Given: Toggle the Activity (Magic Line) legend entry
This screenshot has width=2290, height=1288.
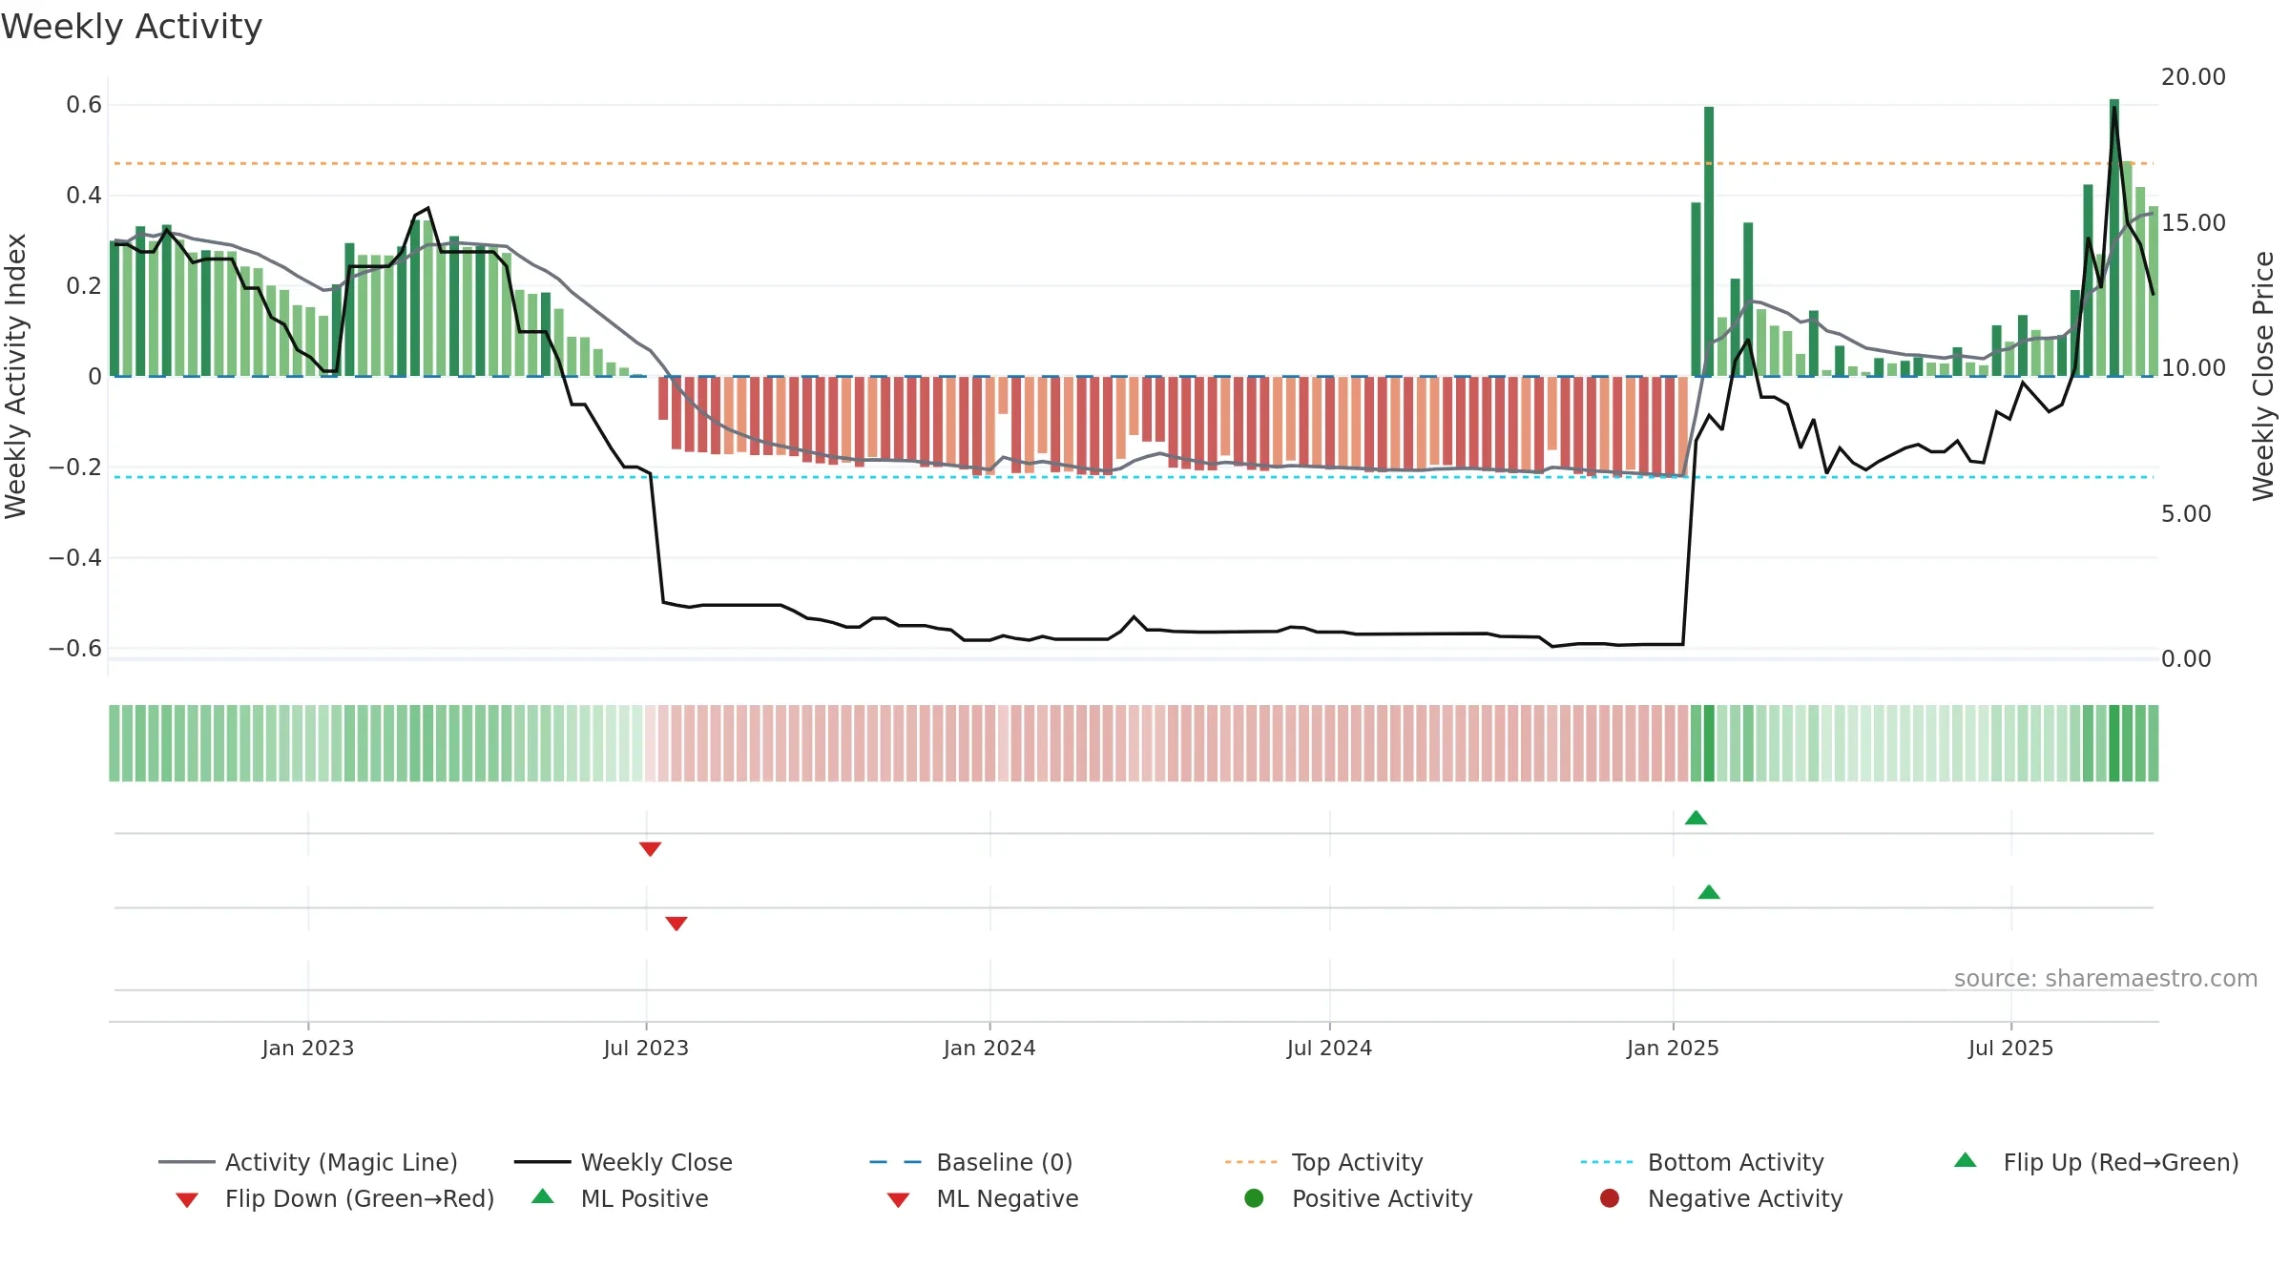Looking at the screenshot, I should tap(308, 1162).
